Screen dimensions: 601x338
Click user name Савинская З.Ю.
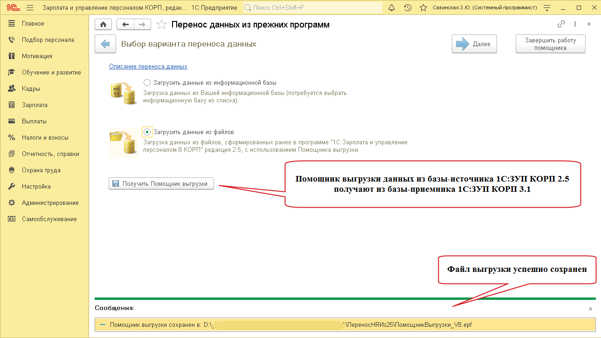[x=485, y=7]
